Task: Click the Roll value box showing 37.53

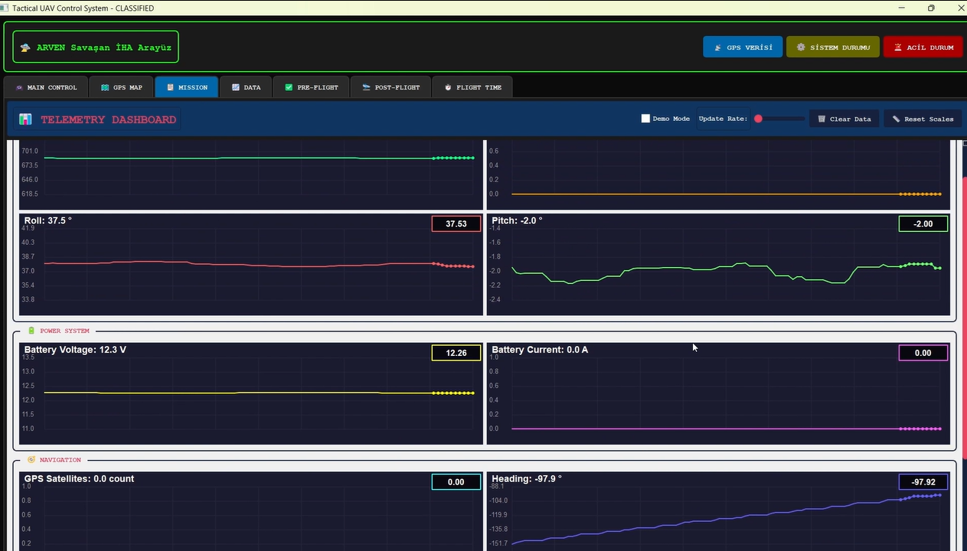Action: click(456, 223)
